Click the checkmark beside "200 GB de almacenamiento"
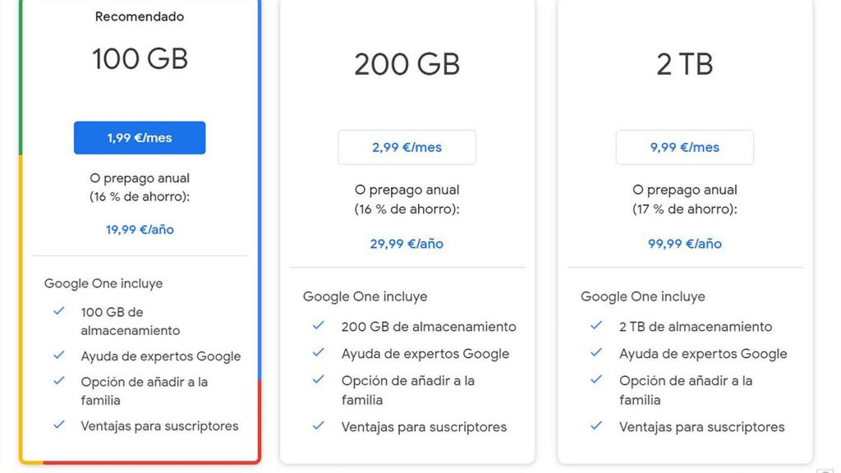The height and width of the screenshot is (473, 841). 319,326
